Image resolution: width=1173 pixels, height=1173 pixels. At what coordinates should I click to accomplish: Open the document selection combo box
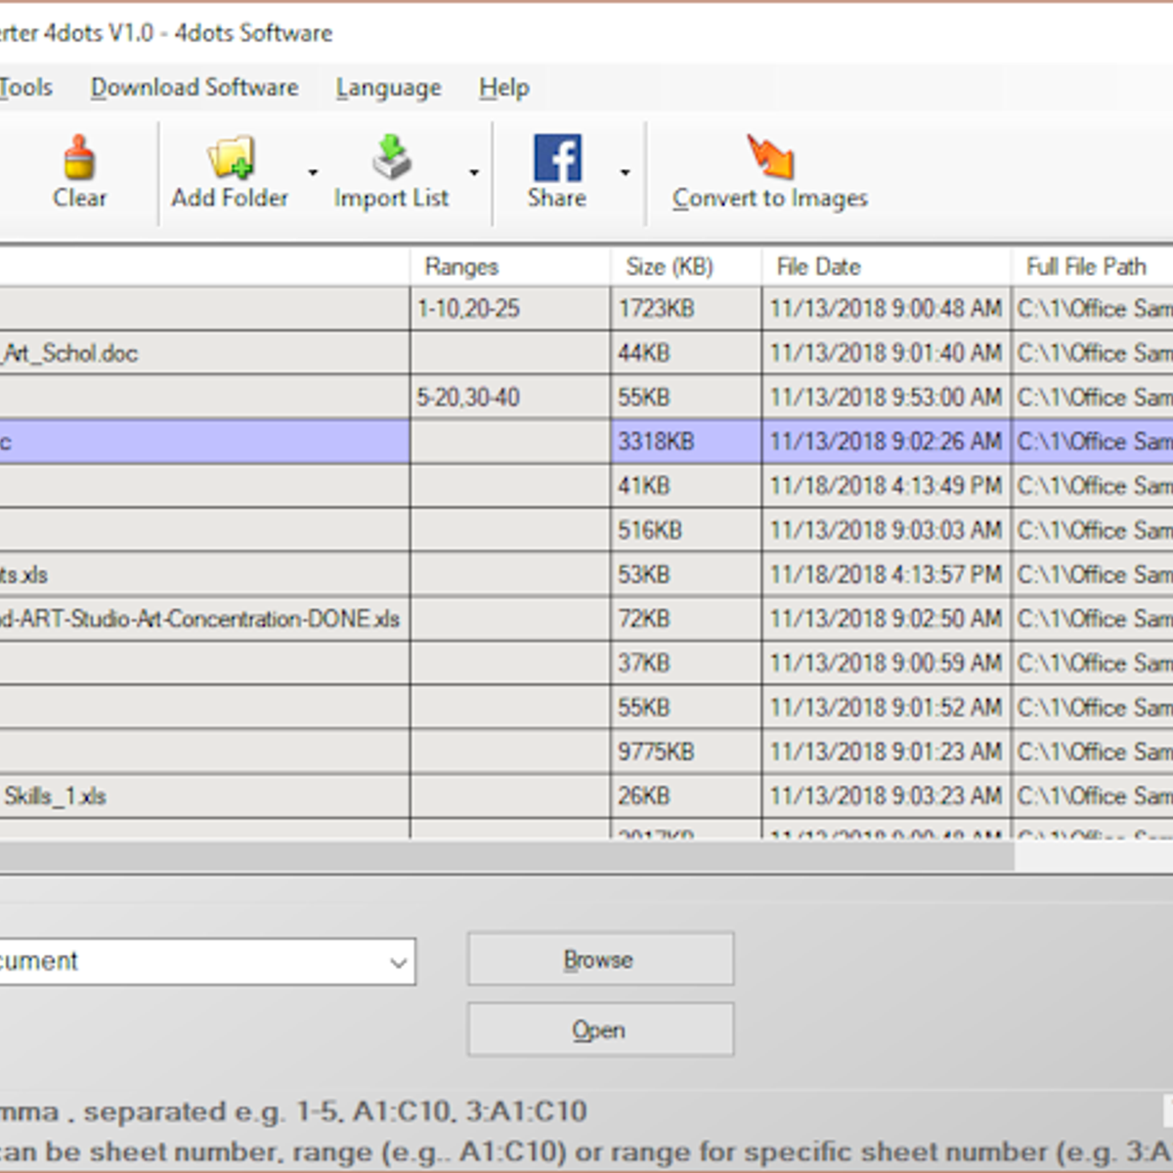tap(401, 961)
